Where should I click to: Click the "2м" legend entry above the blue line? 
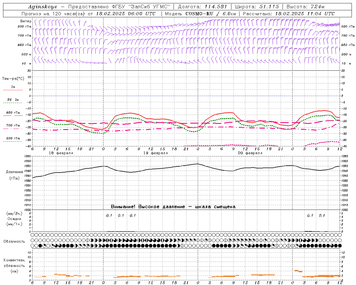click(x=13, y=87)
